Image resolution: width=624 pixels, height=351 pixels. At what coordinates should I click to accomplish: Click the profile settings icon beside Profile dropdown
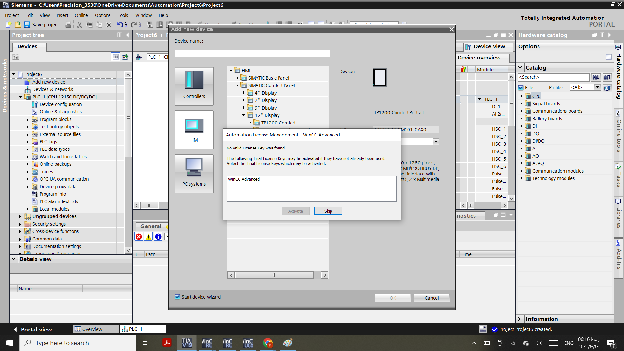(607, 88)
